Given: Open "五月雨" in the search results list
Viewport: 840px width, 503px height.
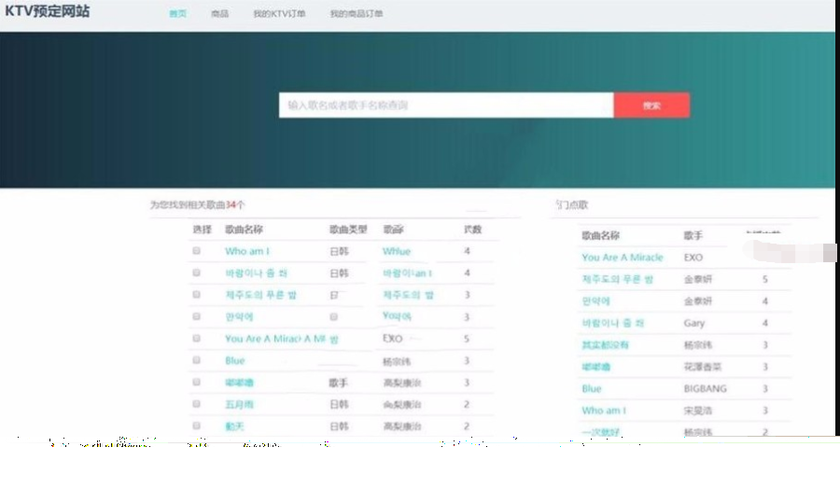Looking at the screenshot, I should coord(239,404).
